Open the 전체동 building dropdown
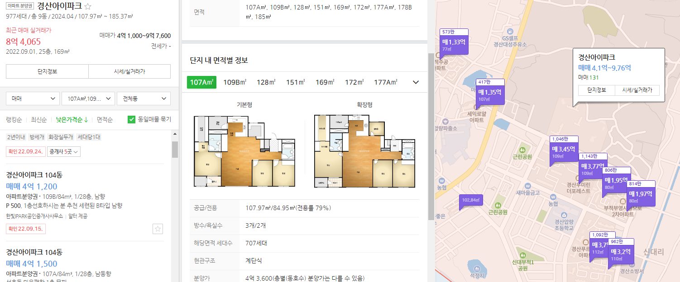Image resolution: width=680 pixels, height=282 pixels. [x=144, y=99]
